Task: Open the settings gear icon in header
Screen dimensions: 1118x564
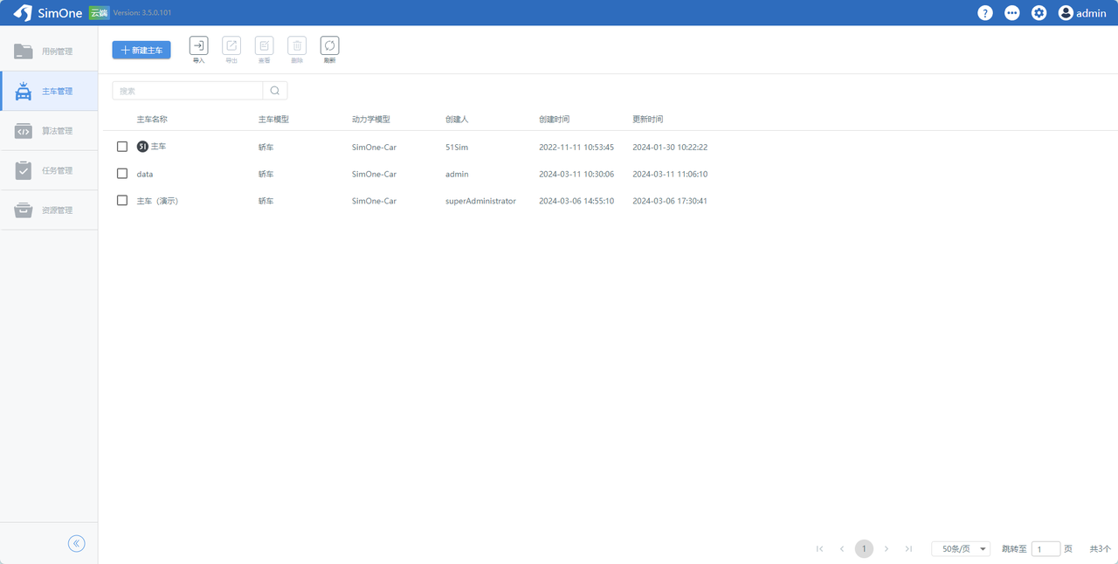Action: click(x=1039, y=13)
